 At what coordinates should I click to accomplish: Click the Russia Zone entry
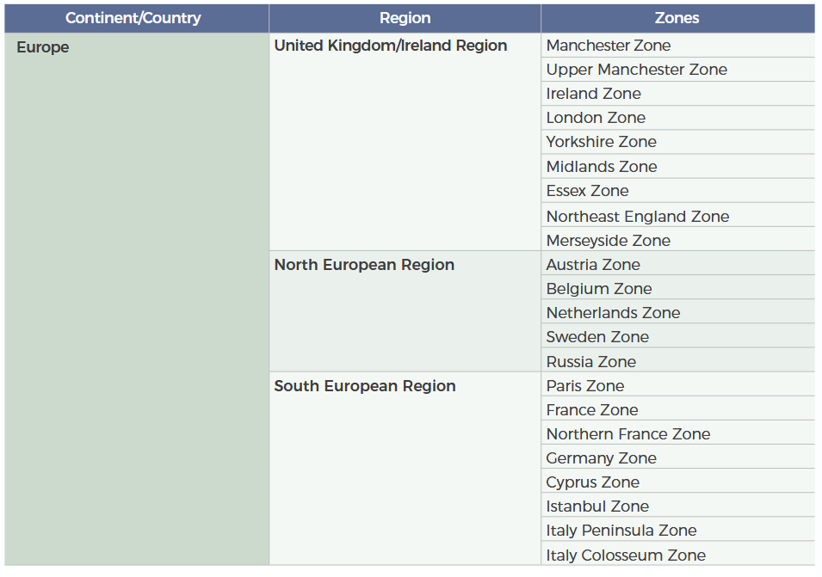pos(590,362)
